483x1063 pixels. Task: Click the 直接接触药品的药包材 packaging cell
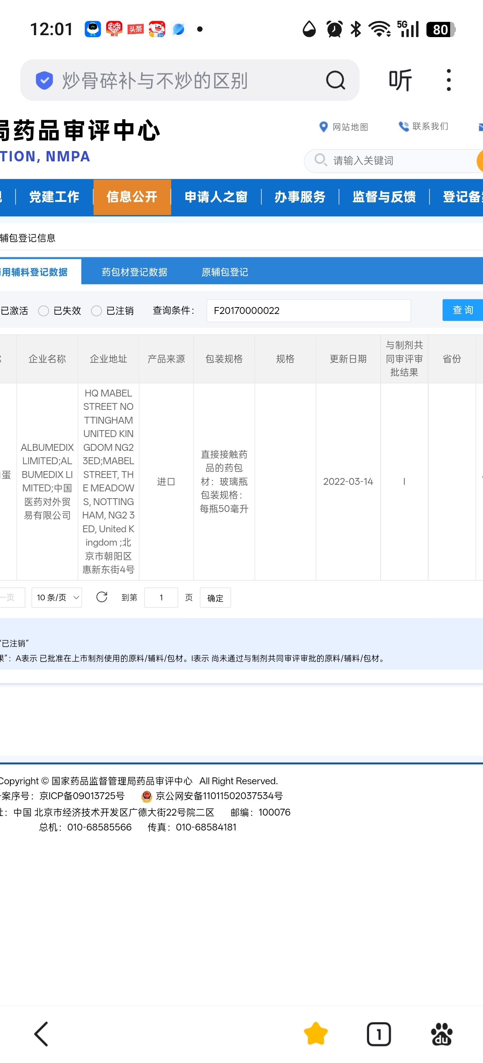click(x=224, y=481)
